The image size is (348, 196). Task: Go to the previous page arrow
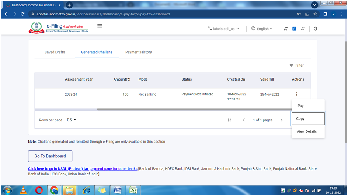click(244, 120)
